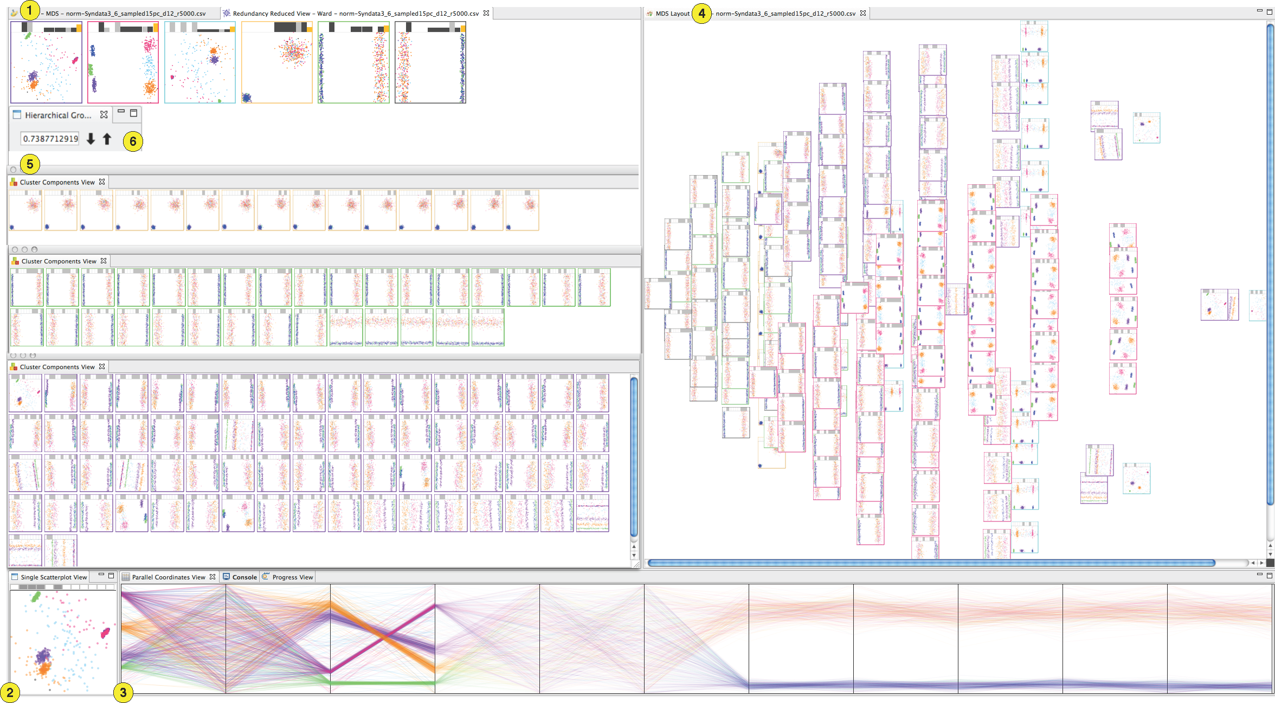
Task: Click the Hierarchical Grouping window icon
Action: 17,115
